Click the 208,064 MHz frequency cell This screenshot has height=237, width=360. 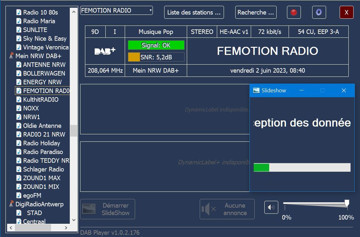(x=105, y=70)
